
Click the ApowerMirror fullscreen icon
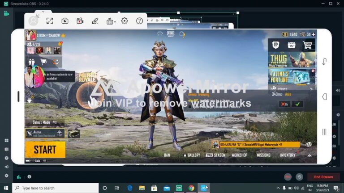coord(50,21)
